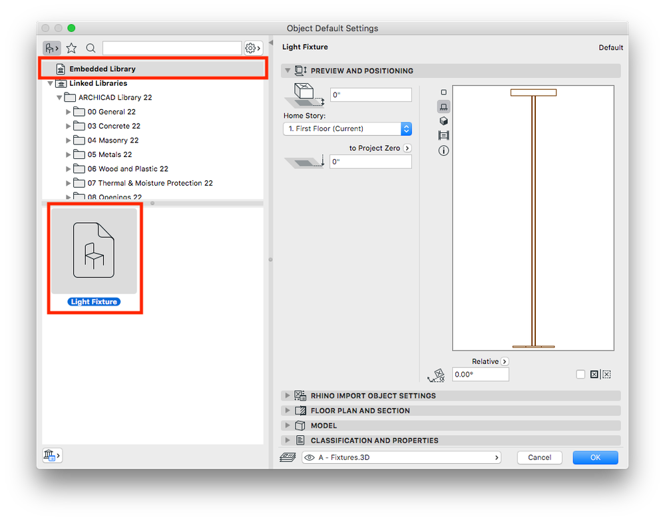The image size is (665, 521).
Task: Click the Cancel button
Action: click(x=539, y=457)
